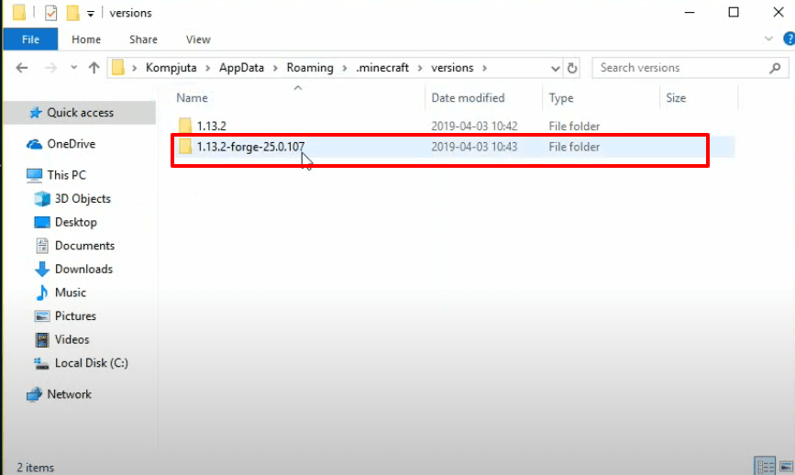Open Quick access in sidebar
The image size is (795, 475).
click(80, 113)
